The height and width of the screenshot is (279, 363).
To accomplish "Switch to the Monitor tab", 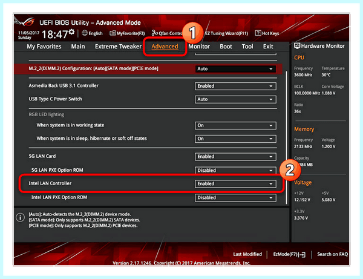I will [x=199, y=47].
